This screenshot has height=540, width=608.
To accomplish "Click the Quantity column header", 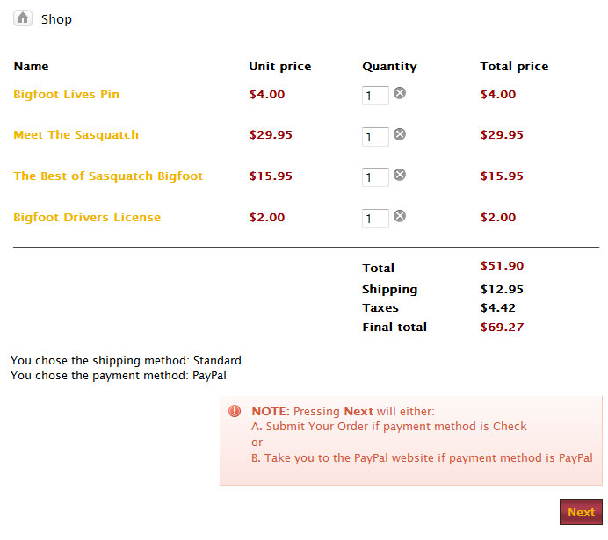I will point(389,67).
